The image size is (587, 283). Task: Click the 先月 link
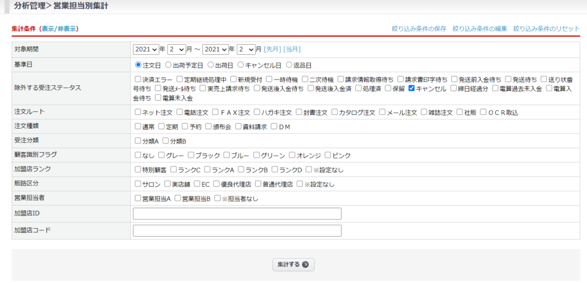(272, 49)
